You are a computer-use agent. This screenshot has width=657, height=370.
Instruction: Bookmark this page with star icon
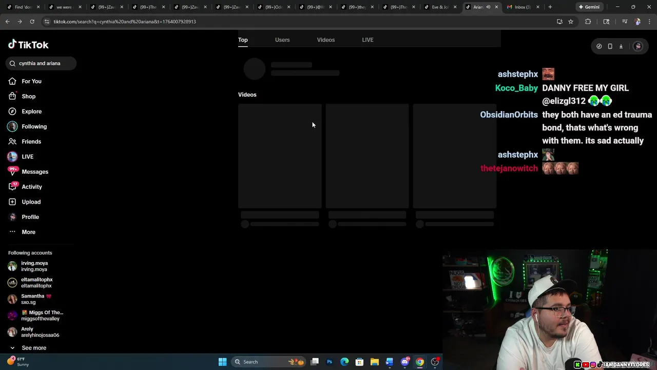pos(571,22)
